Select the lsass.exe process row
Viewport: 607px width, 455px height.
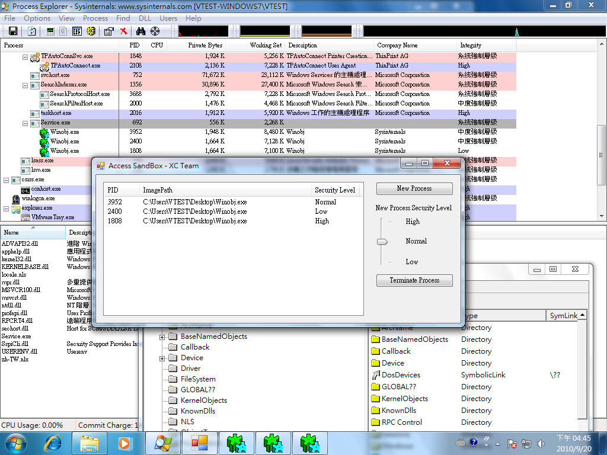click(46, 161)
